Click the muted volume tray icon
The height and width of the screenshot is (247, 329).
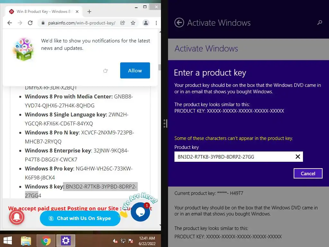click(115, 241)
